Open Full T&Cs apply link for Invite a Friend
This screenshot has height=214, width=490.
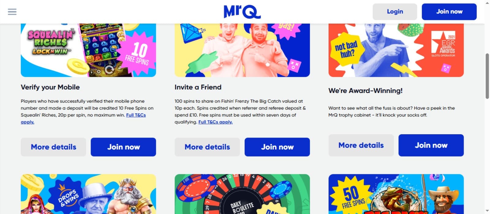[215, 122]
